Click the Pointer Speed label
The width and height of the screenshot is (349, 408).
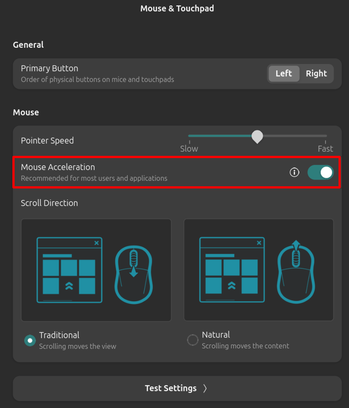point(47,141)
